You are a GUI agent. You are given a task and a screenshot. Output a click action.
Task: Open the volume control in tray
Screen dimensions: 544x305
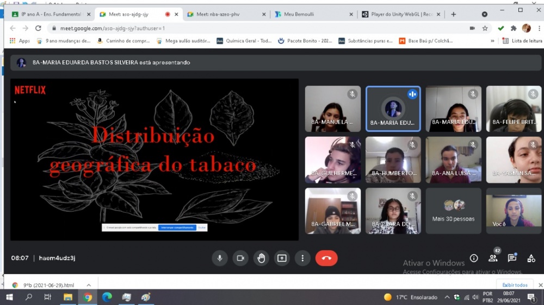point(475,297)
